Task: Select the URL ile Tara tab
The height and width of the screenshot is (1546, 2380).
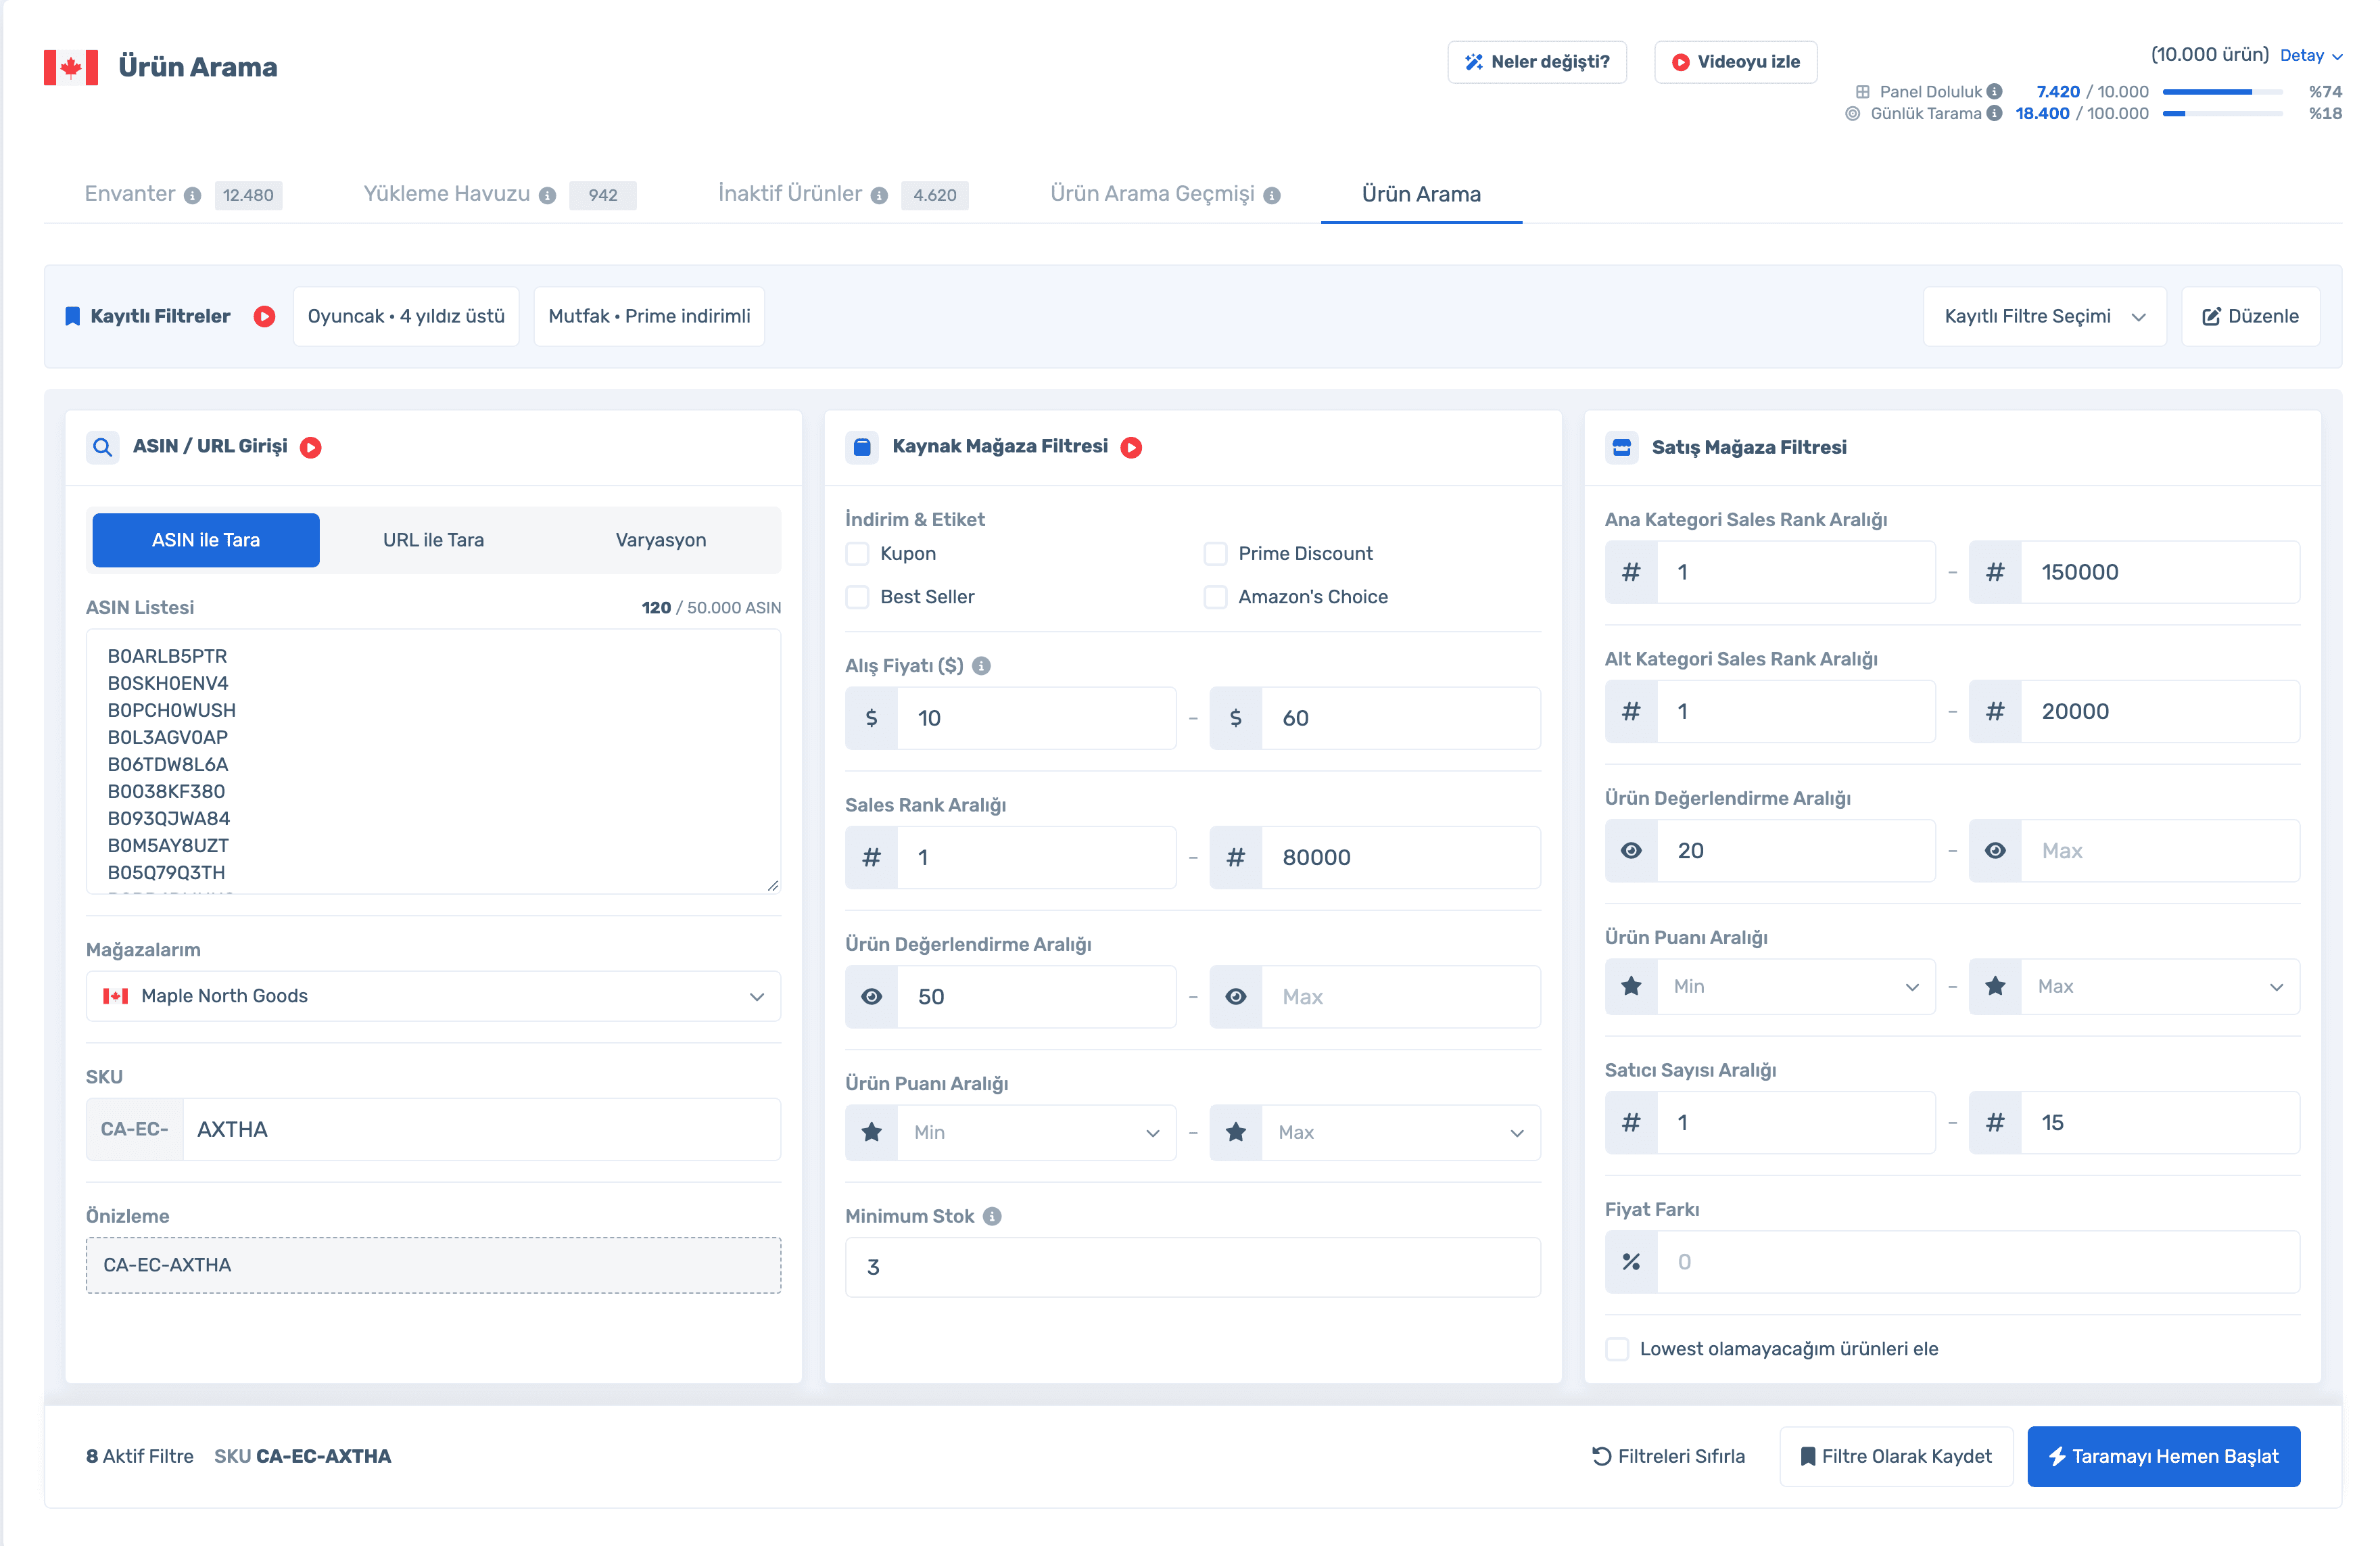Action: point(433,540)
